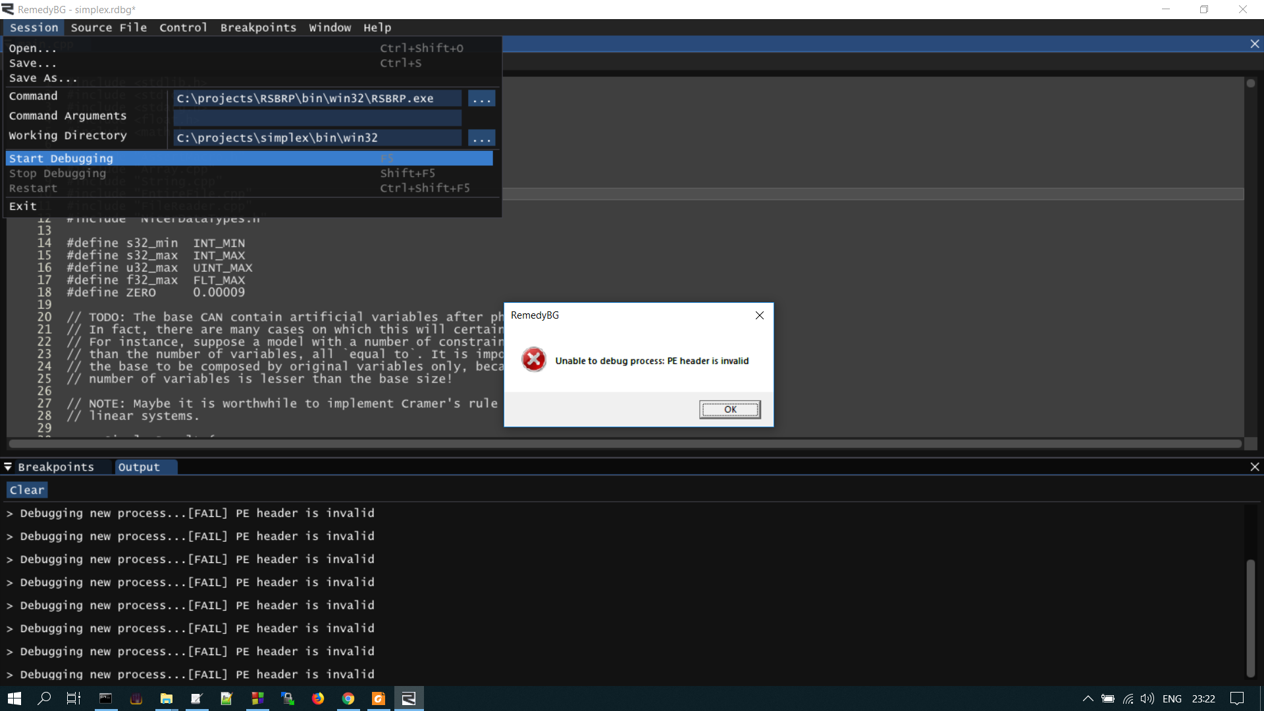This screenshot has width=1264, height=711.
Task: Browse Working Directory using '...' button
Action: pyautogui.click(x=481, y=138)
